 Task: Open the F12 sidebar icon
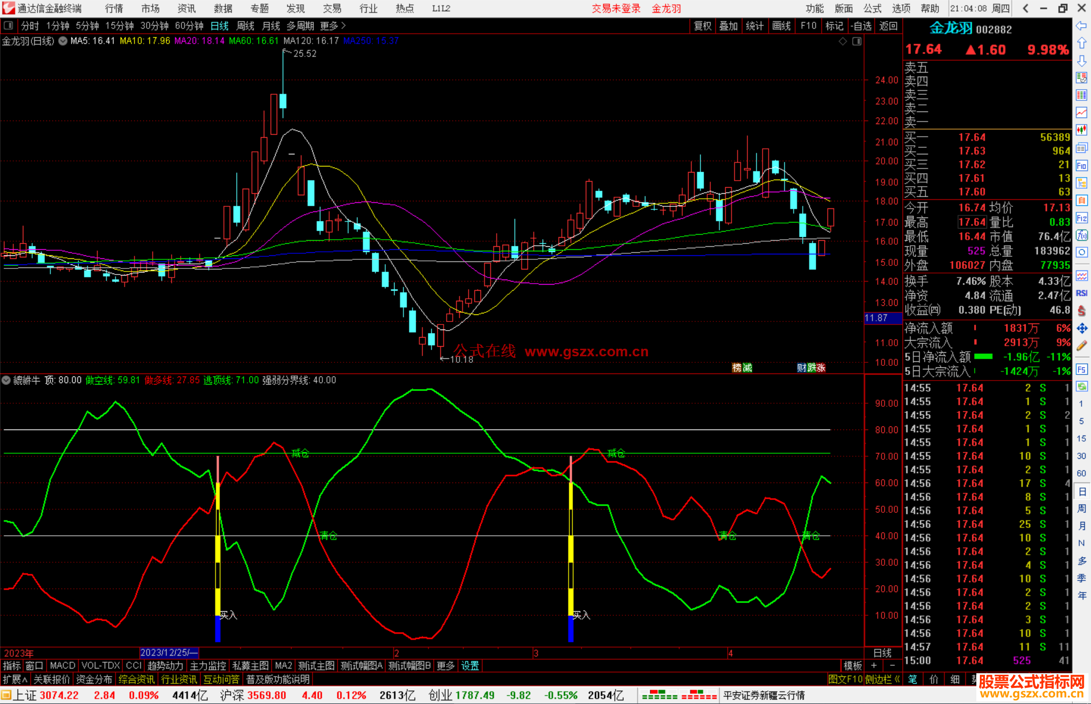[1081, 218]
